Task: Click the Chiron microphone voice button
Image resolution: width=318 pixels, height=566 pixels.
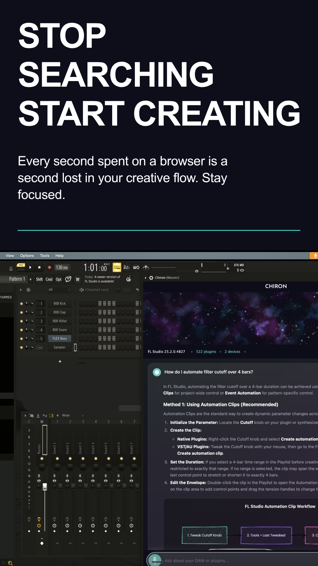Action: tap(155, 560)
